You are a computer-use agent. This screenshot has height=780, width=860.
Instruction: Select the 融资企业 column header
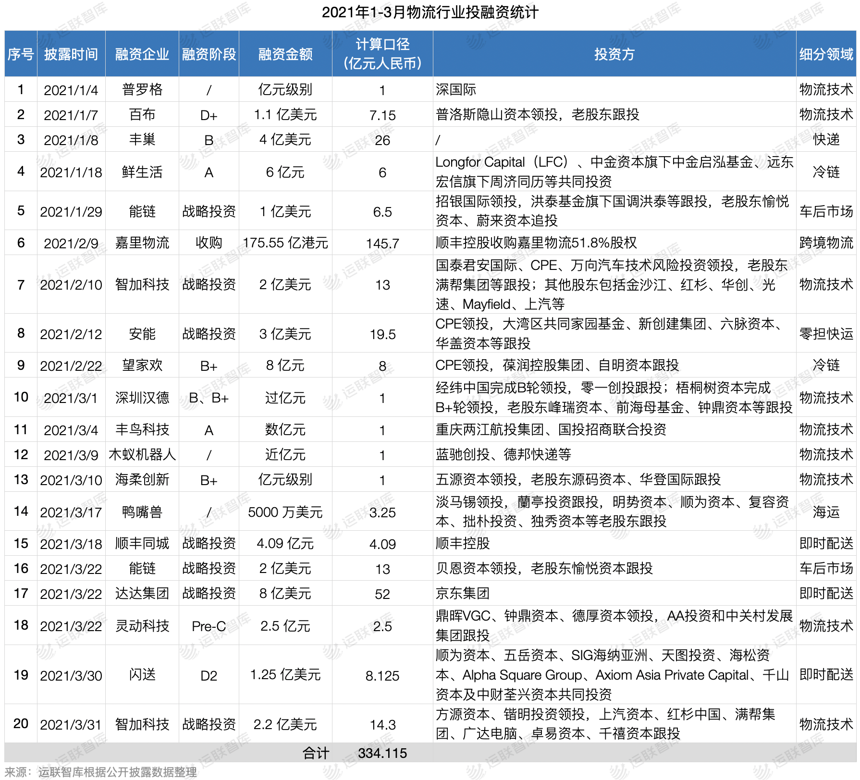142,54
